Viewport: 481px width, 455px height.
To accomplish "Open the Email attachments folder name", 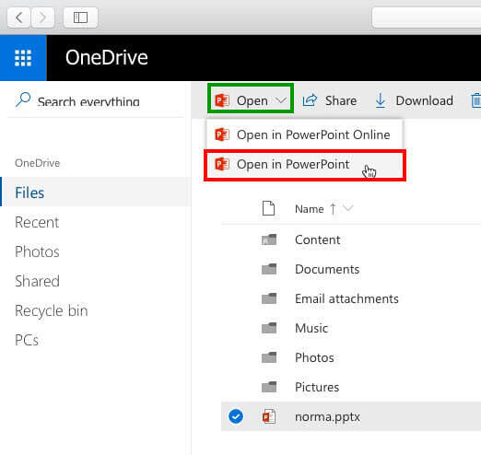I will tap(346, 298).
